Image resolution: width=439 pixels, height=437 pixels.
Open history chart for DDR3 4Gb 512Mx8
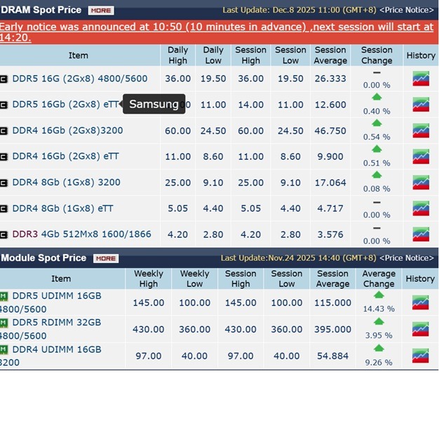tap(421, 234)
